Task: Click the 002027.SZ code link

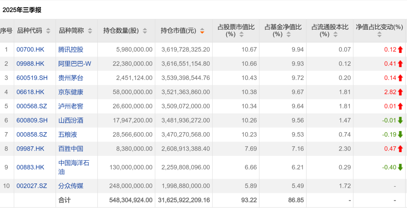Action: click(x=32, y=186)
